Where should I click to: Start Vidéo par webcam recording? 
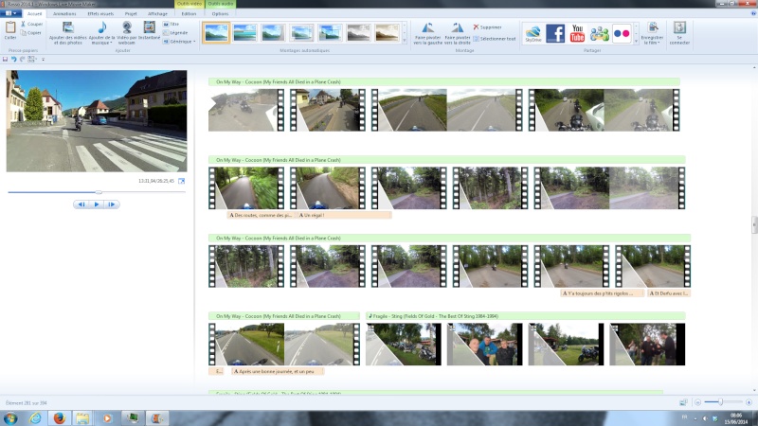click(127, 33)
